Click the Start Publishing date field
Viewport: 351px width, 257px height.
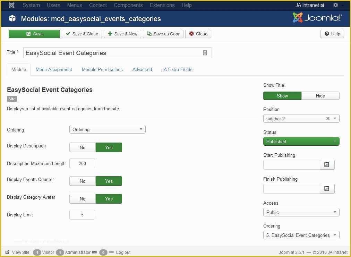click(291, 165)
